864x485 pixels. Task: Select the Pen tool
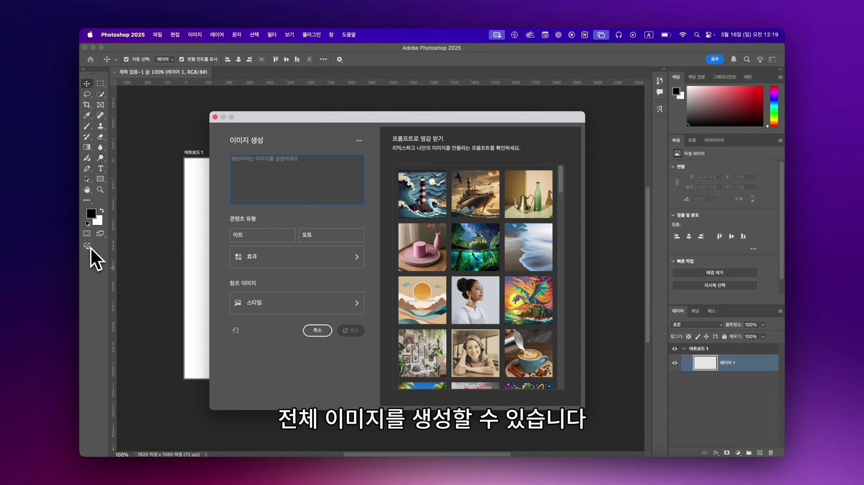[x=87, y=169]
